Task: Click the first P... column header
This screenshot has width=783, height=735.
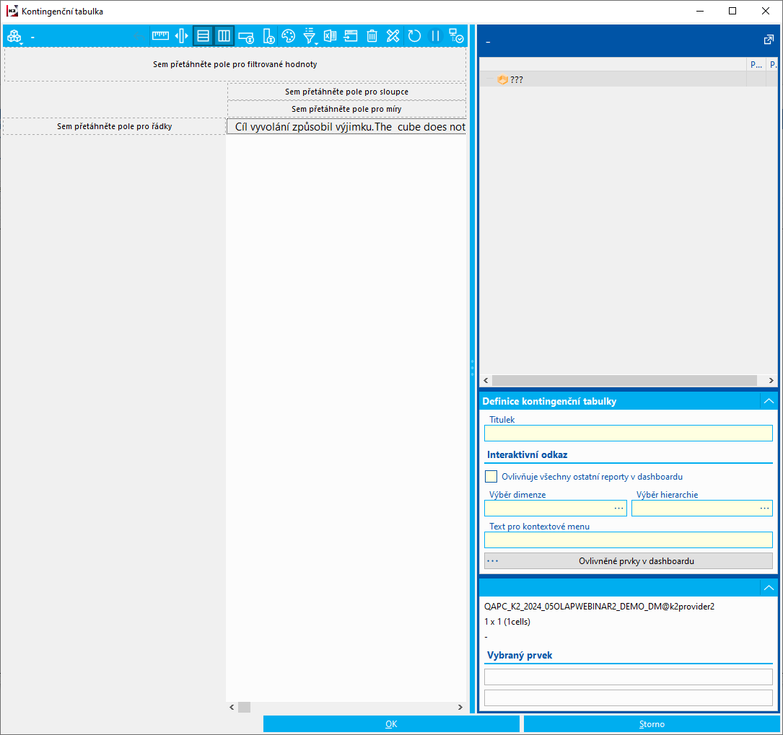Action: (756, 64)
